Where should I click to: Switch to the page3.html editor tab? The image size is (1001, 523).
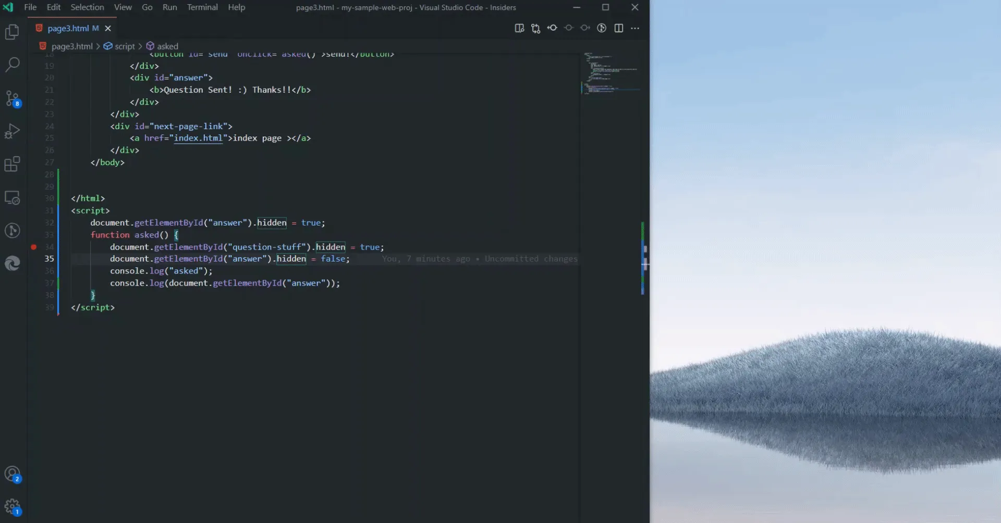(x=70, y=28)
